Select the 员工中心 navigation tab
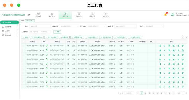Screen dimensions: 189x100 point(65,15)
